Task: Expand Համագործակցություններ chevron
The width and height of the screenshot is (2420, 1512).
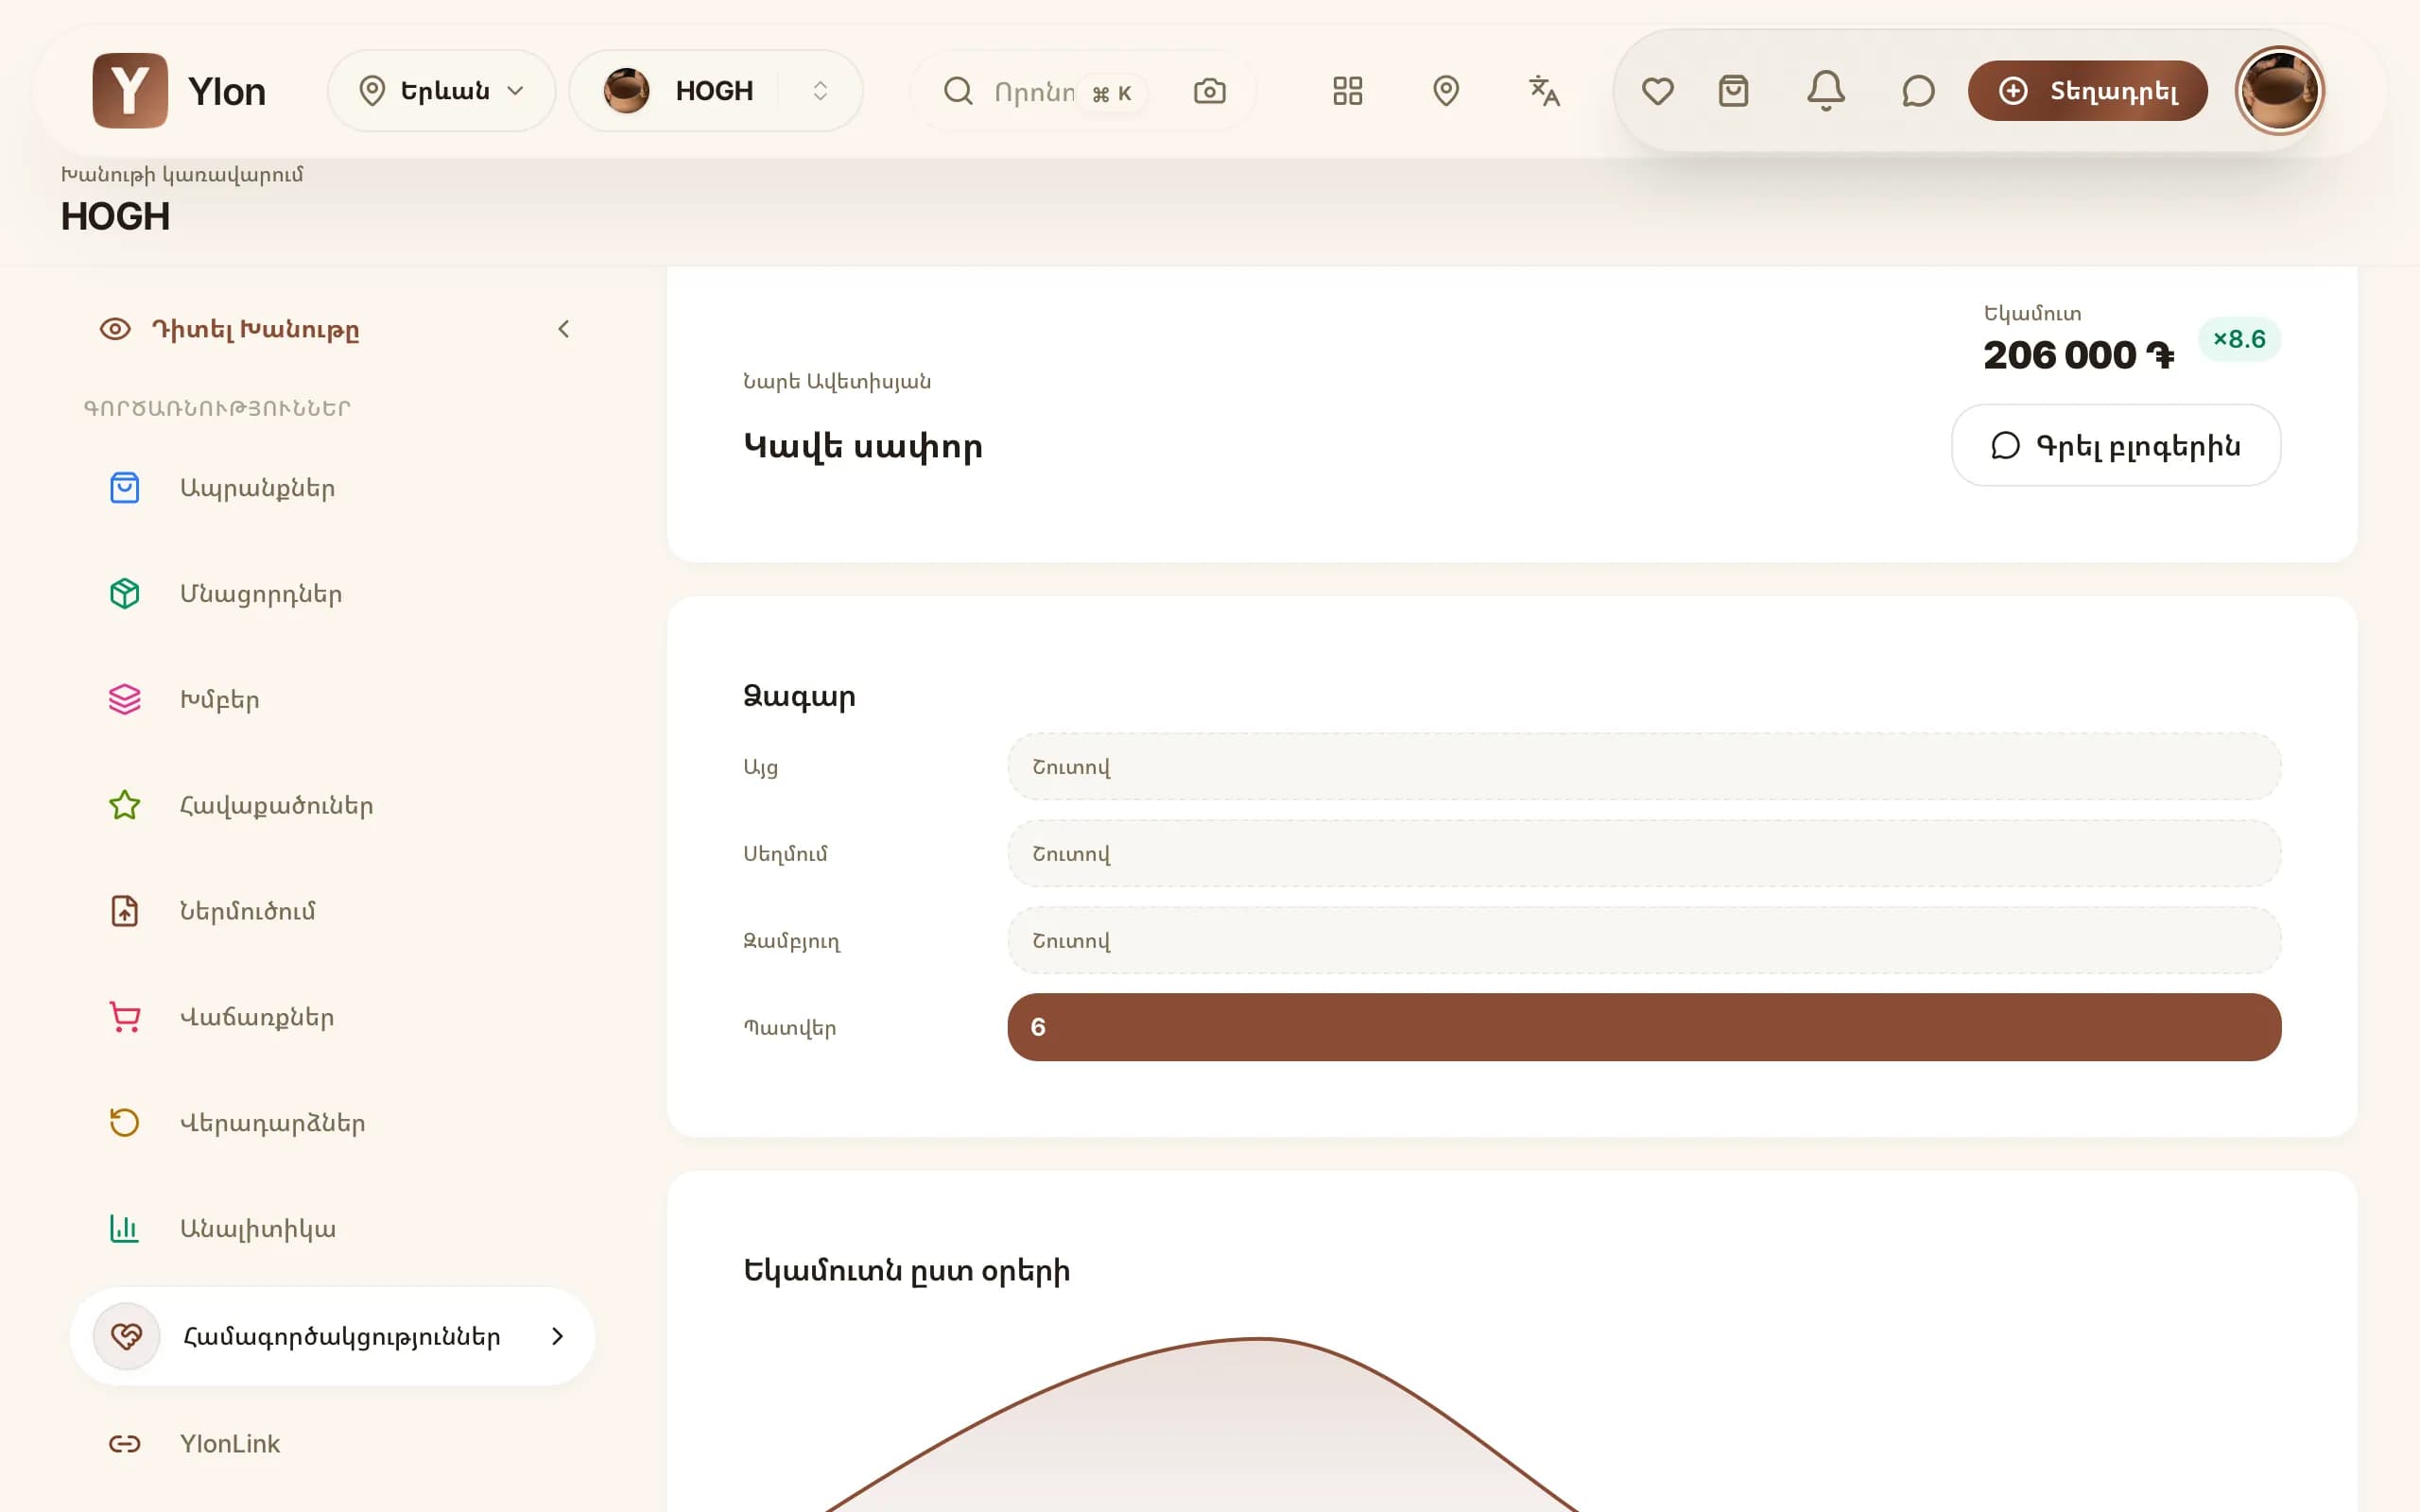Action: tap(557, 1336)
